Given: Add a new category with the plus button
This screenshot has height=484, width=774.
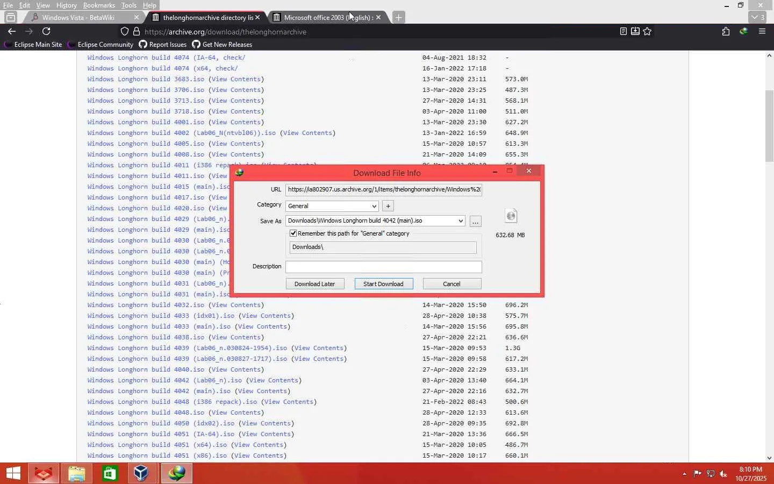Looking at the screenshot, I should pos(388,206).
